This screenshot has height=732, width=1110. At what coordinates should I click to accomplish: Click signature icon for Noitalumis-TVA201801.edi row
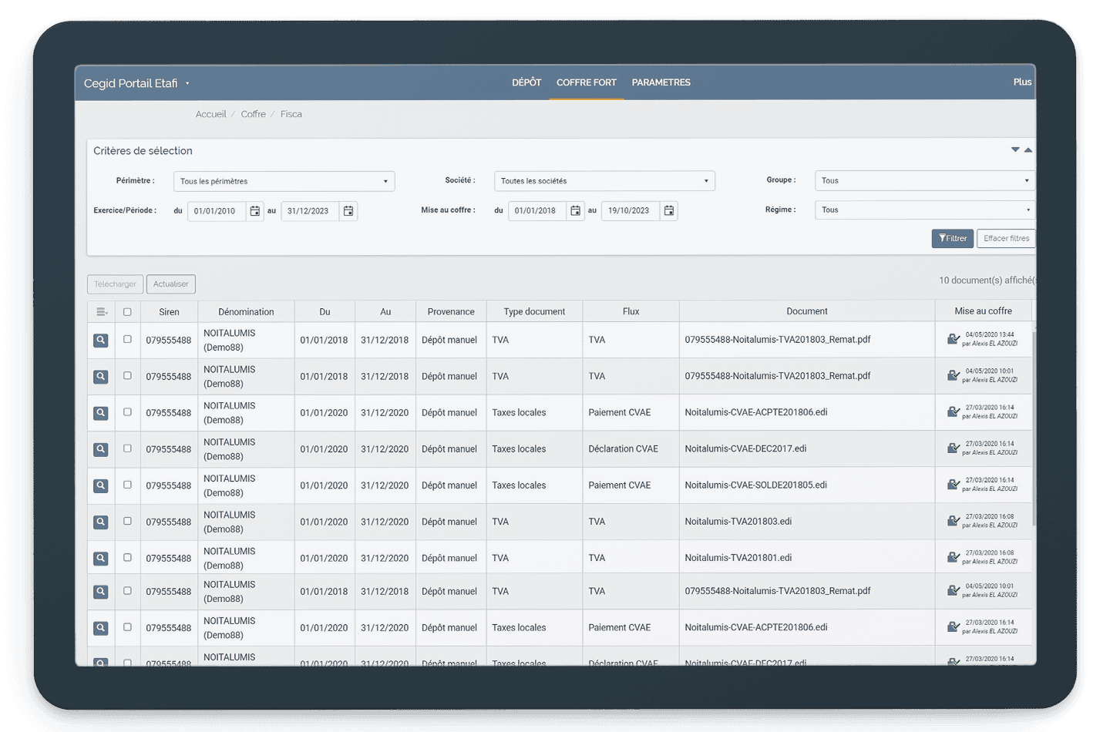point(954,557)
